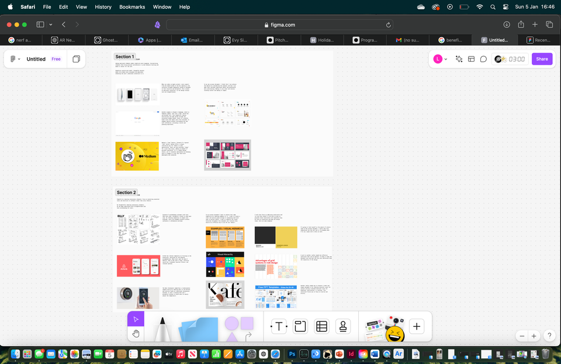The width and height of the screenshot is (561, 364).
Task: Open the comments chat bubble icon
Action: pos(483,59)
